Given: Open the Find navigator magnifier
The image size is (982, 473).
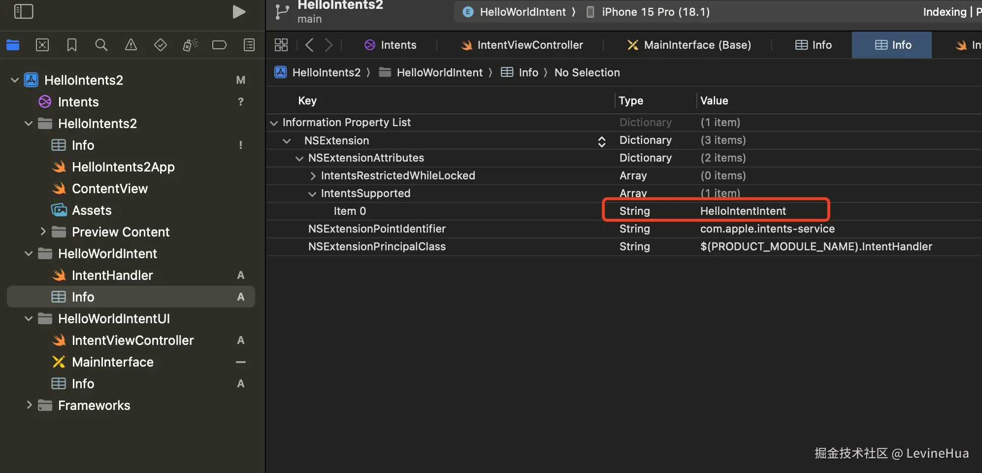Looking at the screenshot, I should click(x=101, y=45).
